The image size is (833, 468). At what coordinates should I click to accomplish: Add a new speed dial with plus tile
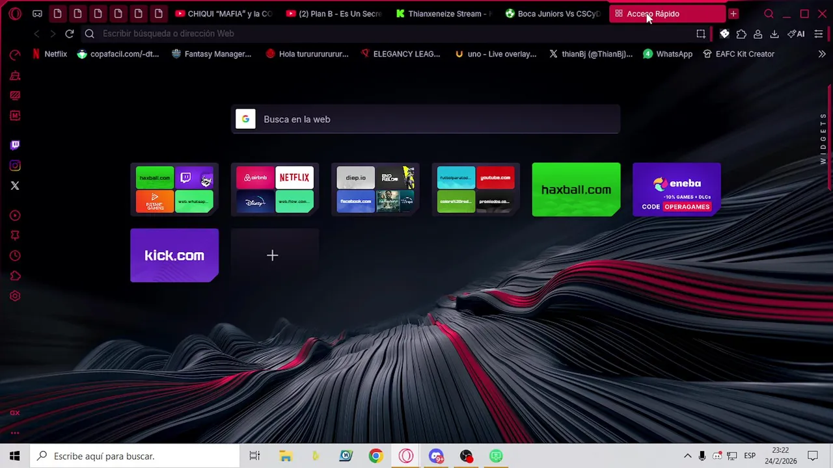275,255
